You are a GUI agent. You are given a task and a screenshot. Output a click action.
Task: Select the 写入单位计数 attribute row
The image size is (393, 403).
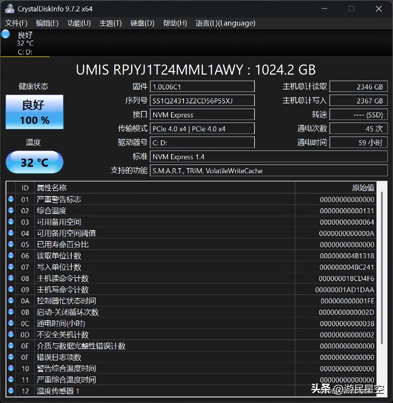(x=158, y=267)
